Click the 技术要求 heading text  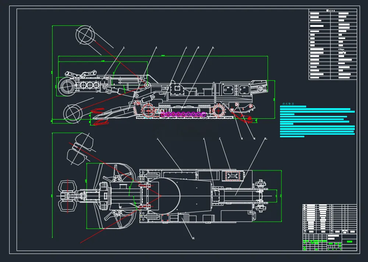pyautogui.click(x=288, y=104)
